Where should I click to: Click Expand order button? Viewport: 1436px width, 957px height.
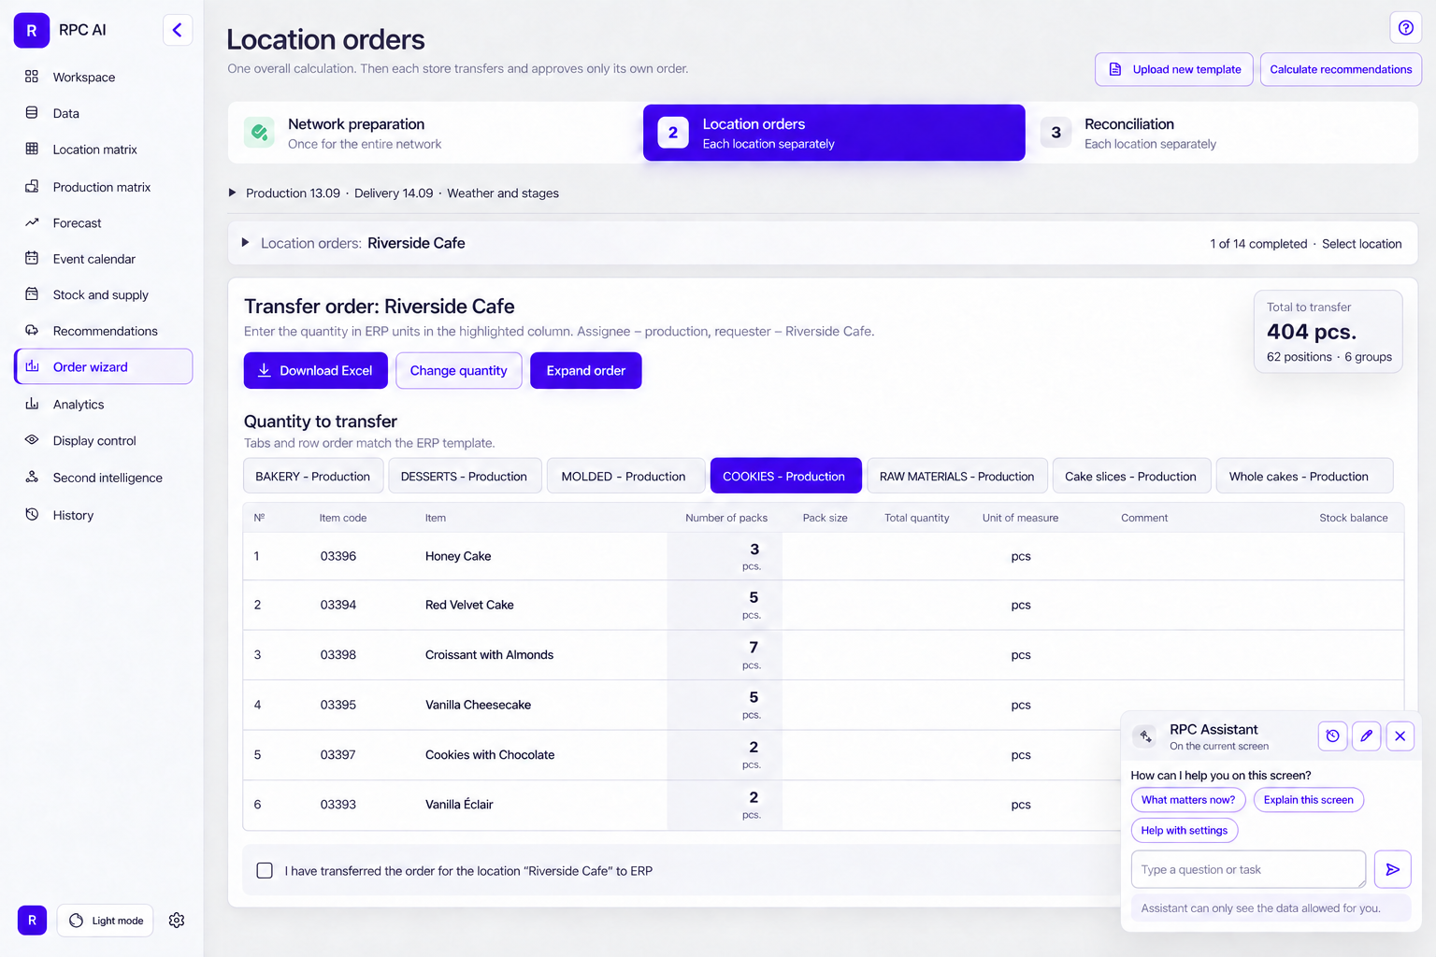coord(586,370)
